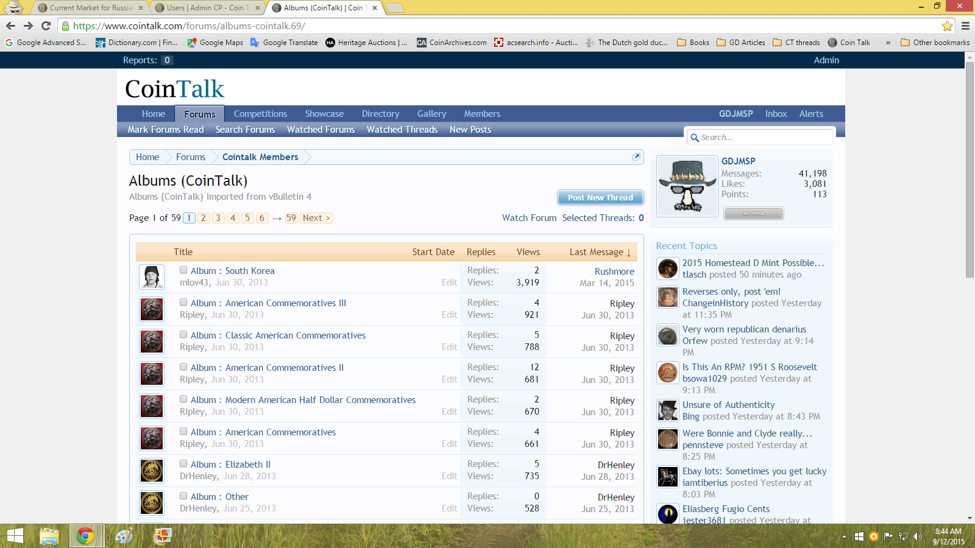975x548 pixels.
Task: Click the bookmark star icon in address bar
Action: tap(947, 26)
